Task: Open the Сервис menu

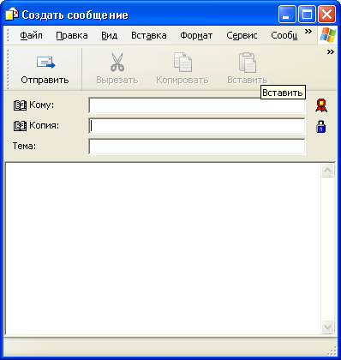Action: [242, 35]
